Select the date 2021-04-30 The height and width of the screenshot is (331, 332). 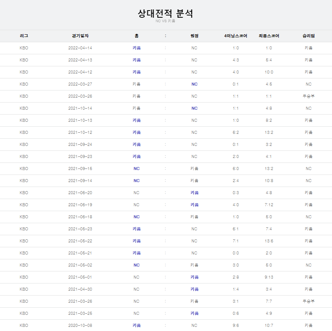(80, 289)
